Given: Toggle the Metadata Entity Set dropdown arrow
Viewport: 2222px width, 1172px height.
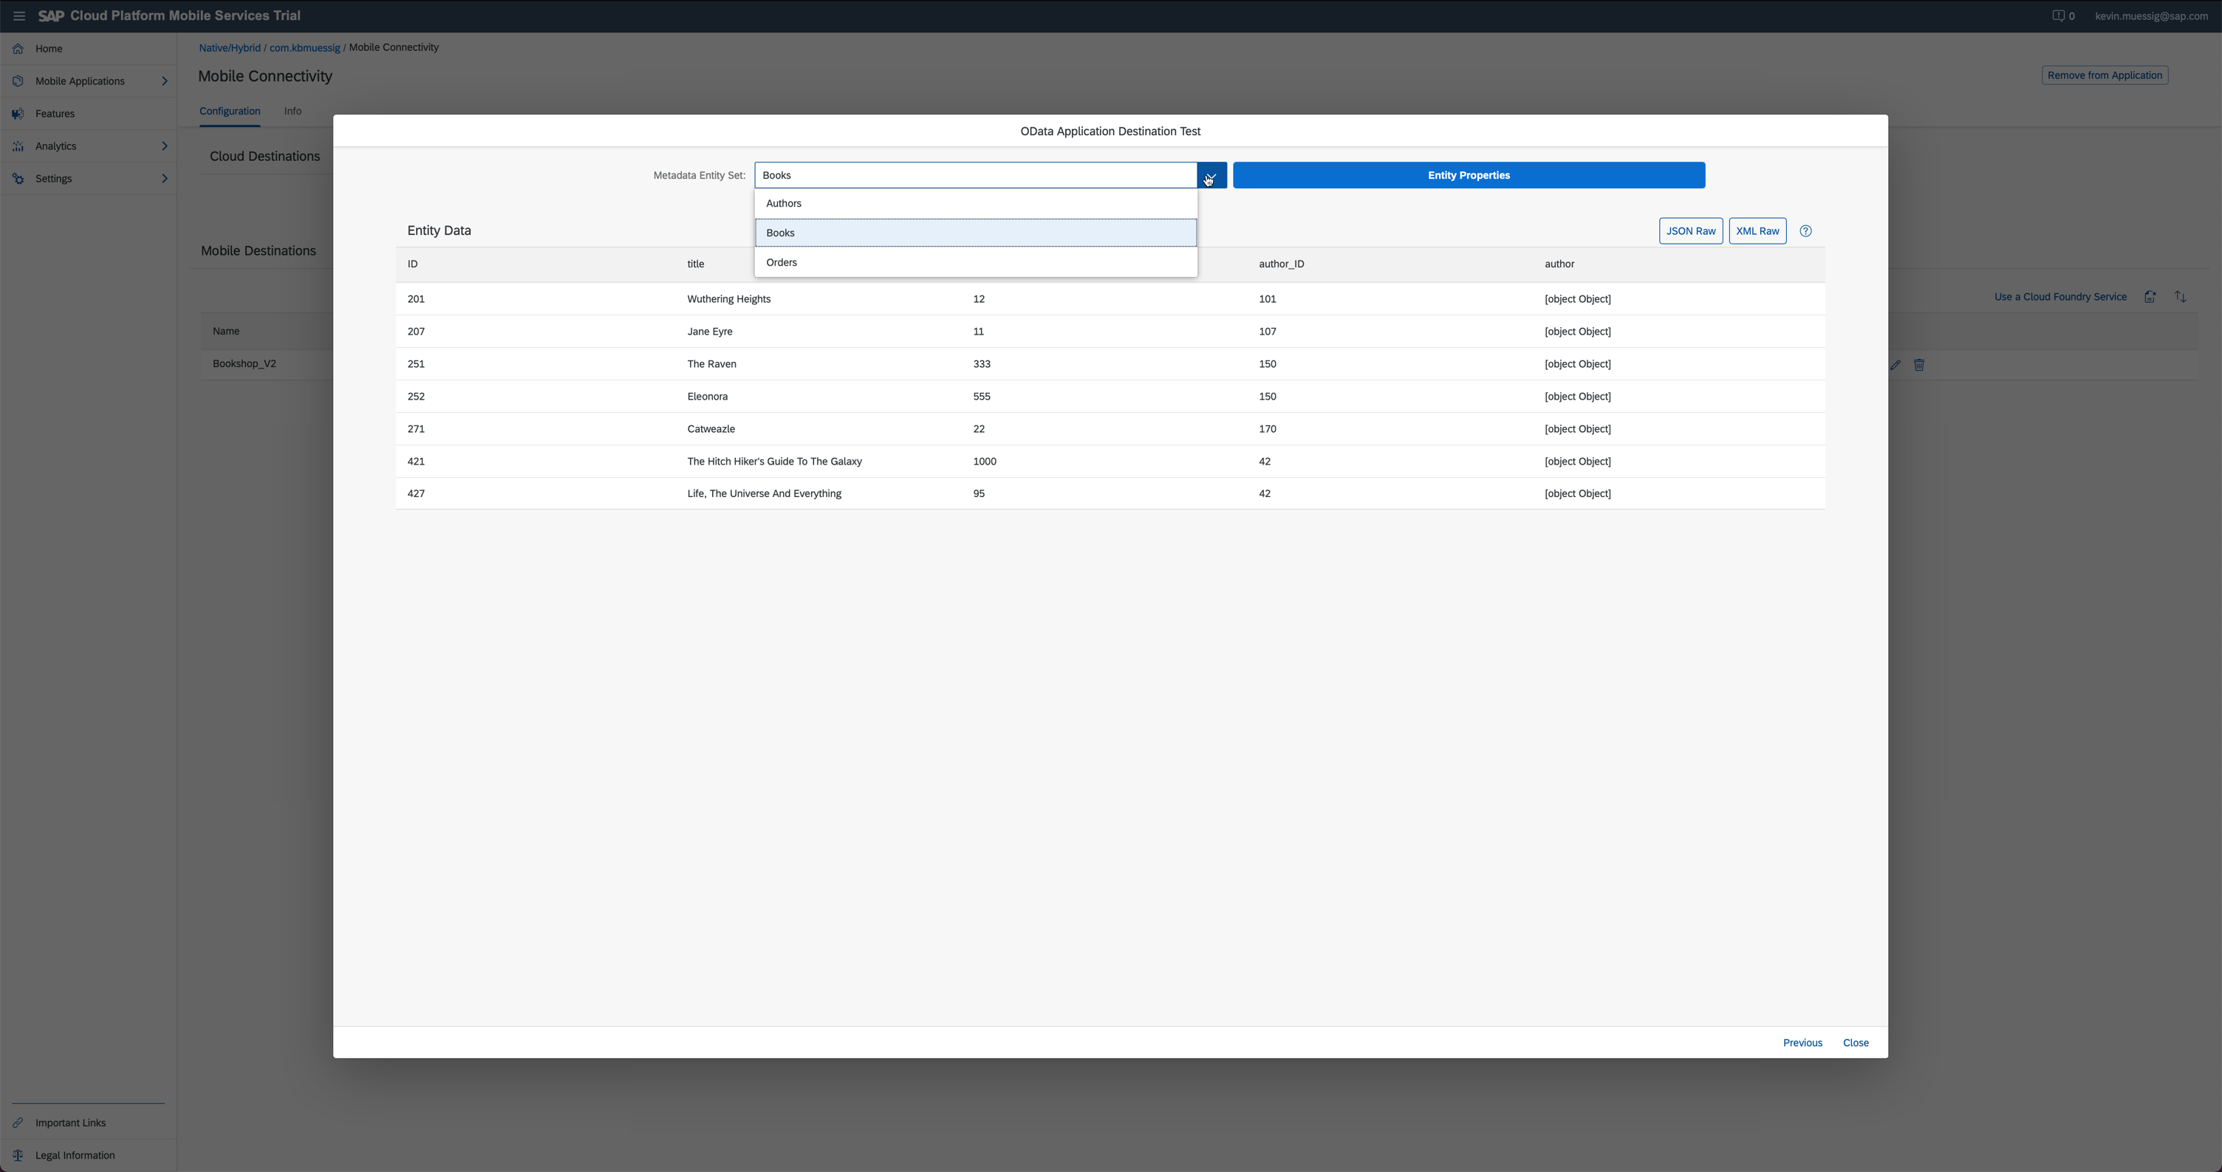Looking at the screenshot, I should click(1211, 175).
